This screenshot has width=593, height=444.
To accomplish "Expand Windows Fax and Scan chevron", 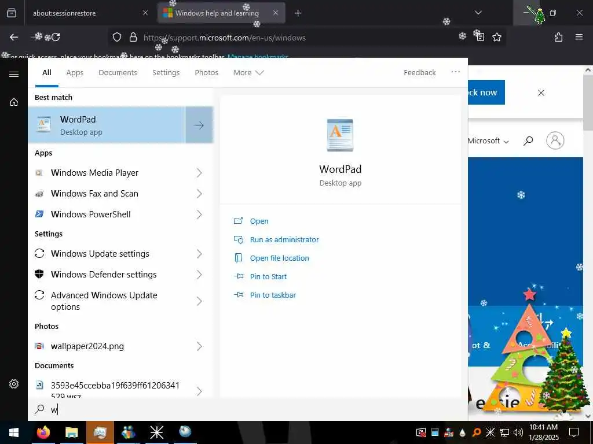I will [199, 194].
